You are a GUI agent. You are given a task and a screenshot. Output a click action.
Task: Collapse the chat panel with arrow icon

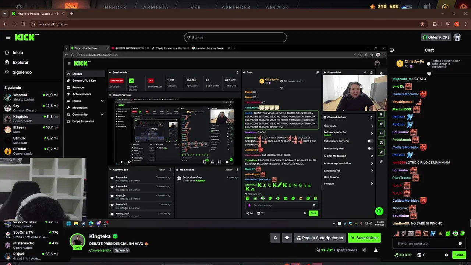click(x=392, y=50)
